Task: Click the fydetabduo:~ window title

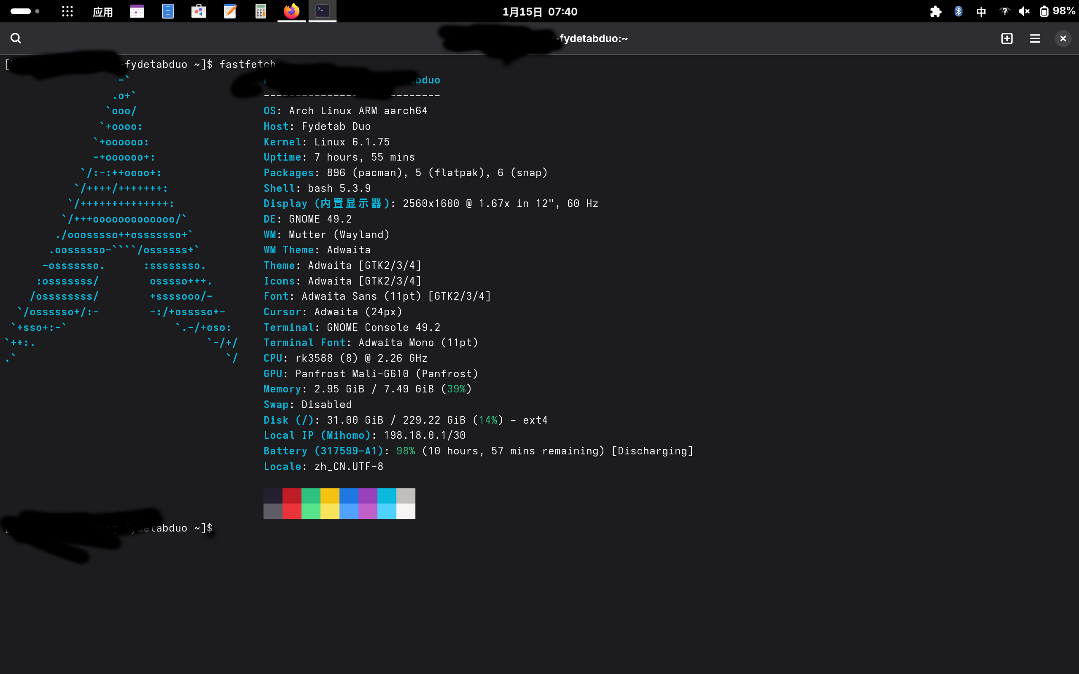Action: [593, 39]
